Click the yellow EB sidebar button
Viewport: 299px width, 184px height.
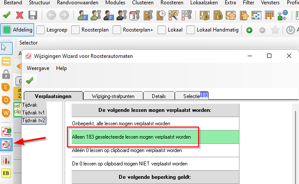6,173
